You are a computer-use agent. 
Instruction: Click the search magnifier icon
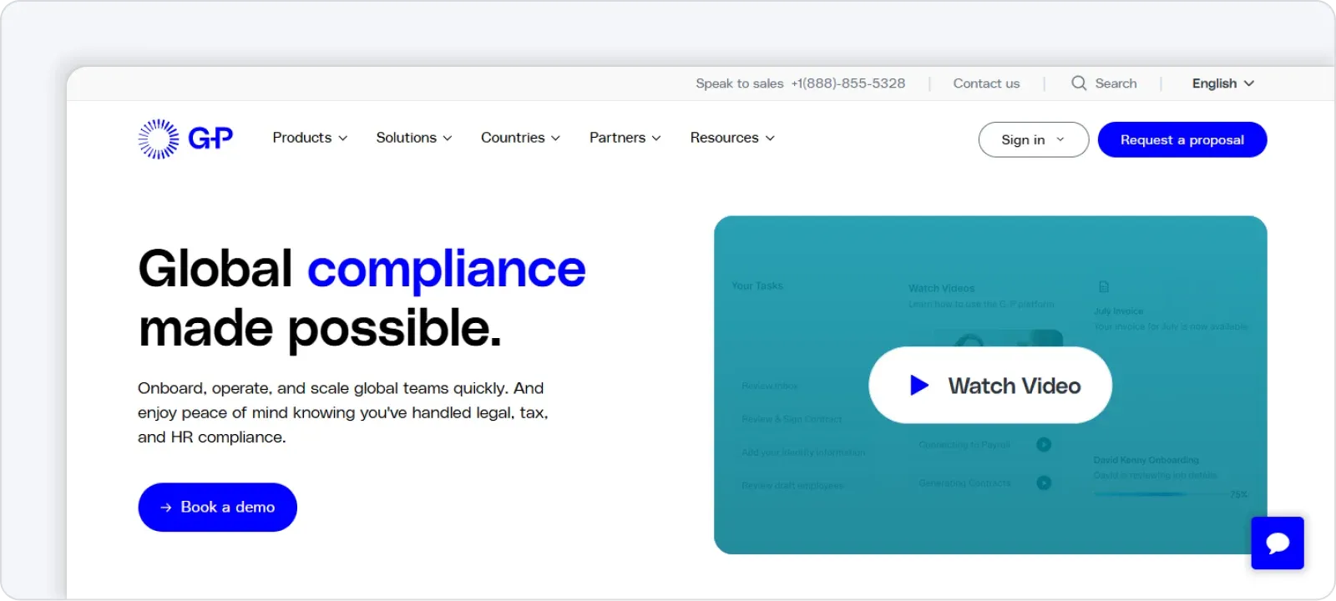point(1079,83)
